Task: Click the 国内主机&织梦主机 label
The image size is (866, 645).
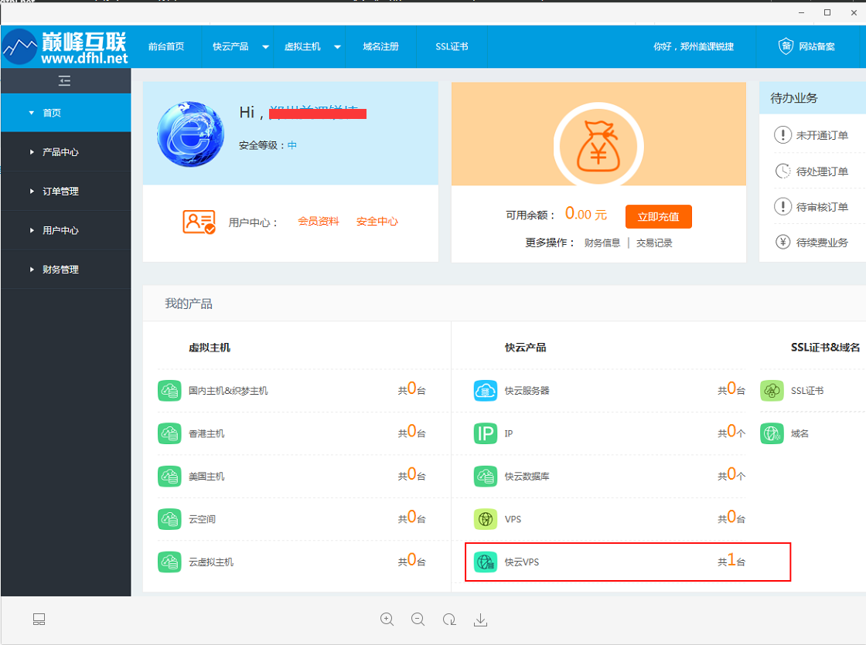Action: coord(228,391)
